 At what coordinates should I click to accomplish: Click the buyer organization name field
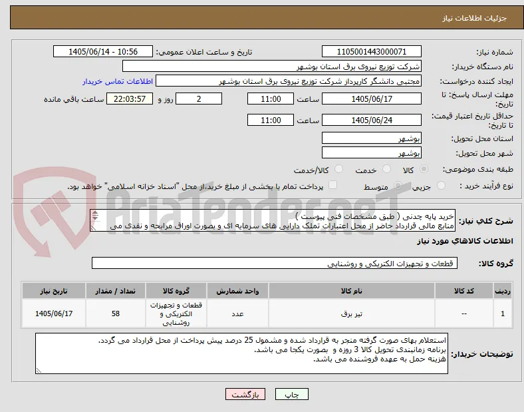click(272, 66)
